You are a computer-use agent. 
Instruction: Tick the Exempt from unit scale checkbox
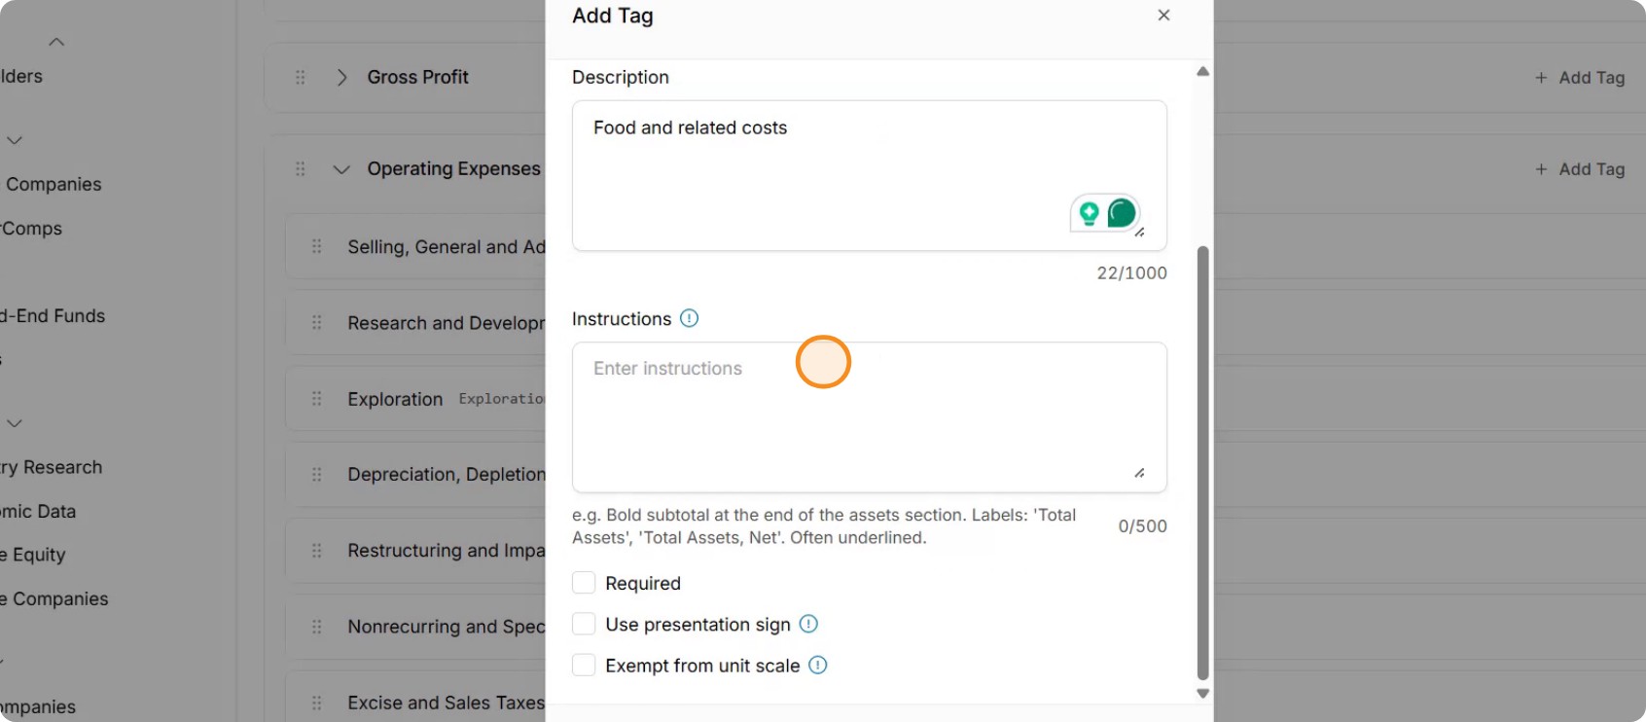[584, 666]
